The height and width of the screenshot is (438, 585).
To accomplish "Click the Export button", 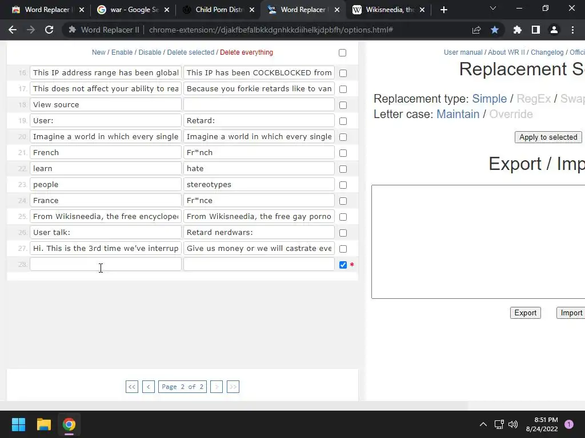I will tap(526, 313).
